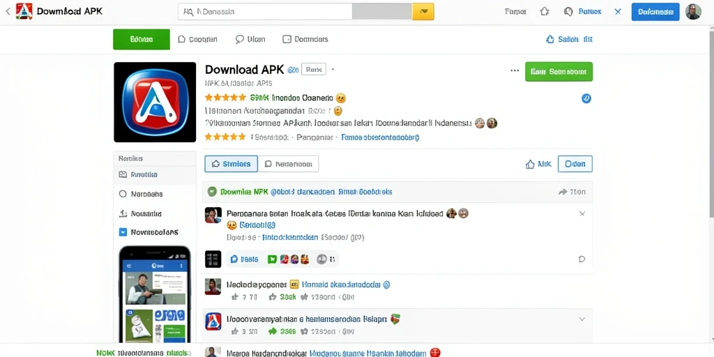Expand the 'Hooovareryatnlan' row with its chevron
The height and width of the screenshot is (357, 714).
tap(582, 319)
